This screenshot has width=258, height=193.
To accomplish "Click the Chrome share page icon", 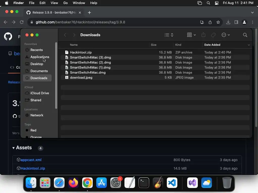I will tap(210, 22).
